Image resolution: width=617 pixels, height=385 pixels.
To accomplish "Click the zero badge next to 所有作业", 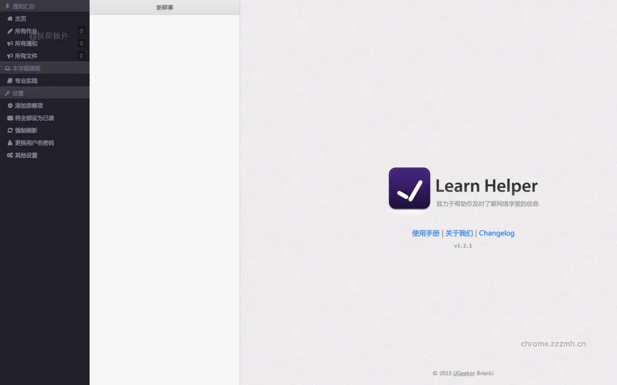I will tap(81, 31).
